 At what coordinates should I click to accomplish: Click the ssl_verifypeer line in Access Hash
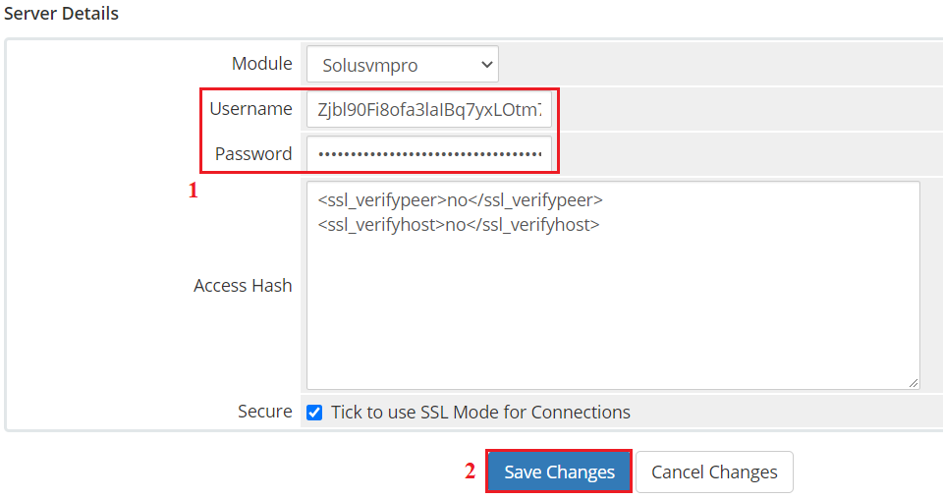460,200
